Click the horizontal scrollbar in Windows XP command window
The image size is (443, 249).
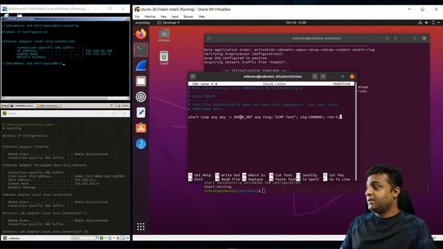65,98
